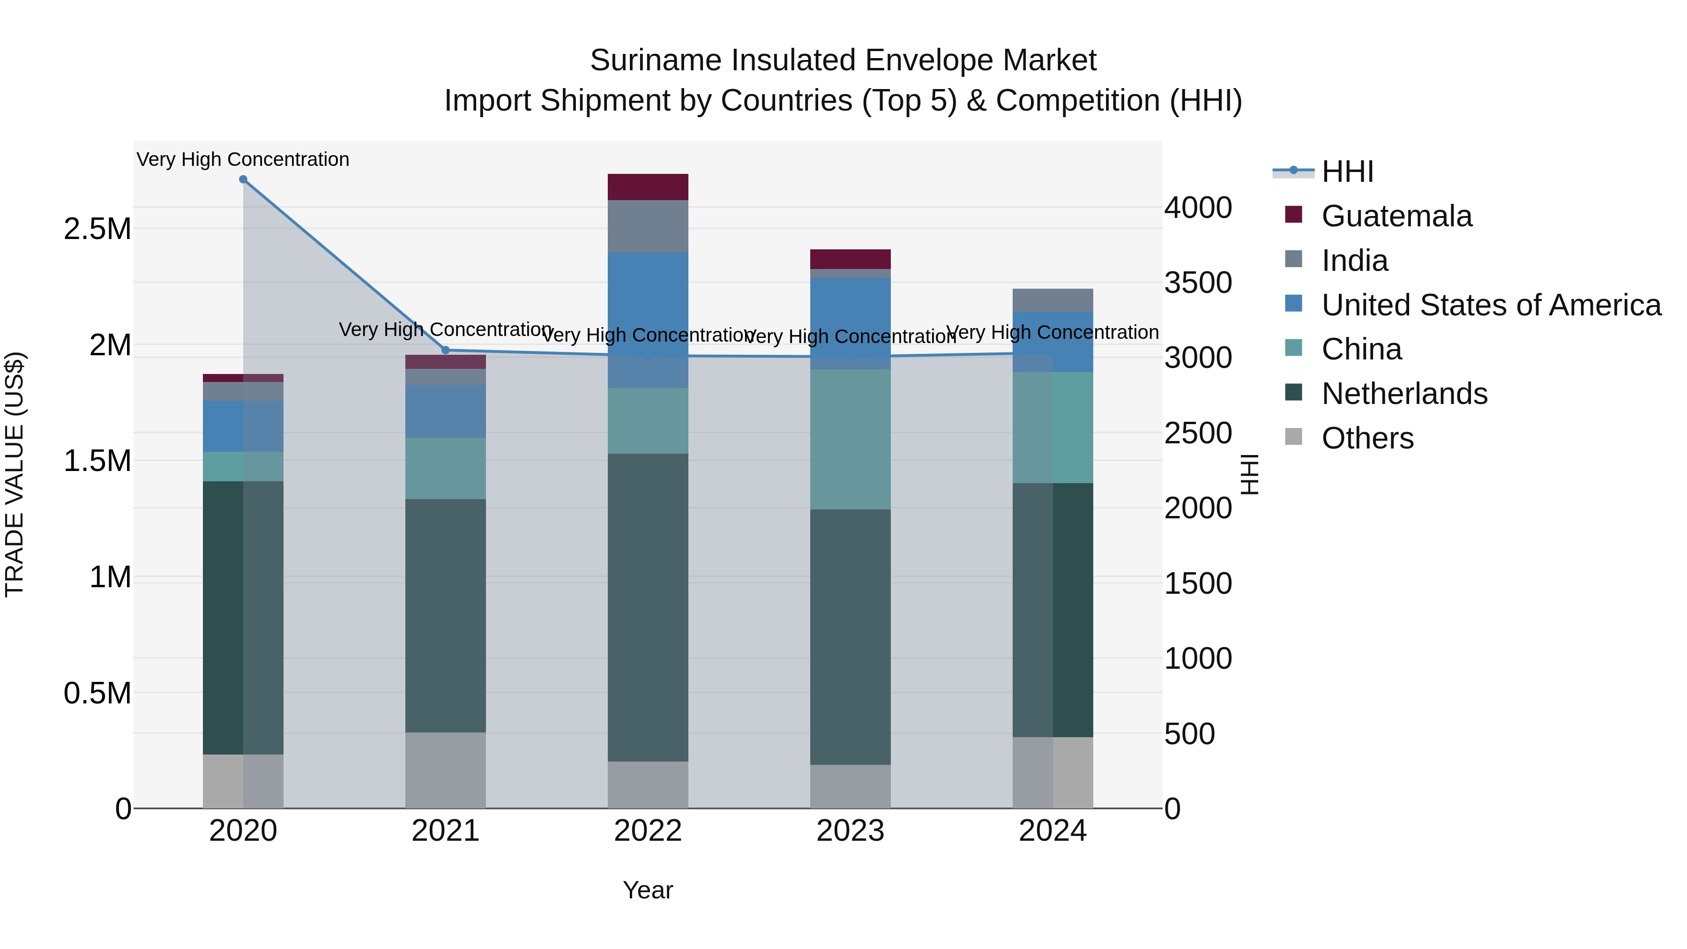Toggle the China legend entry
Viewport: 1687px width, 949px height.
1343,349
